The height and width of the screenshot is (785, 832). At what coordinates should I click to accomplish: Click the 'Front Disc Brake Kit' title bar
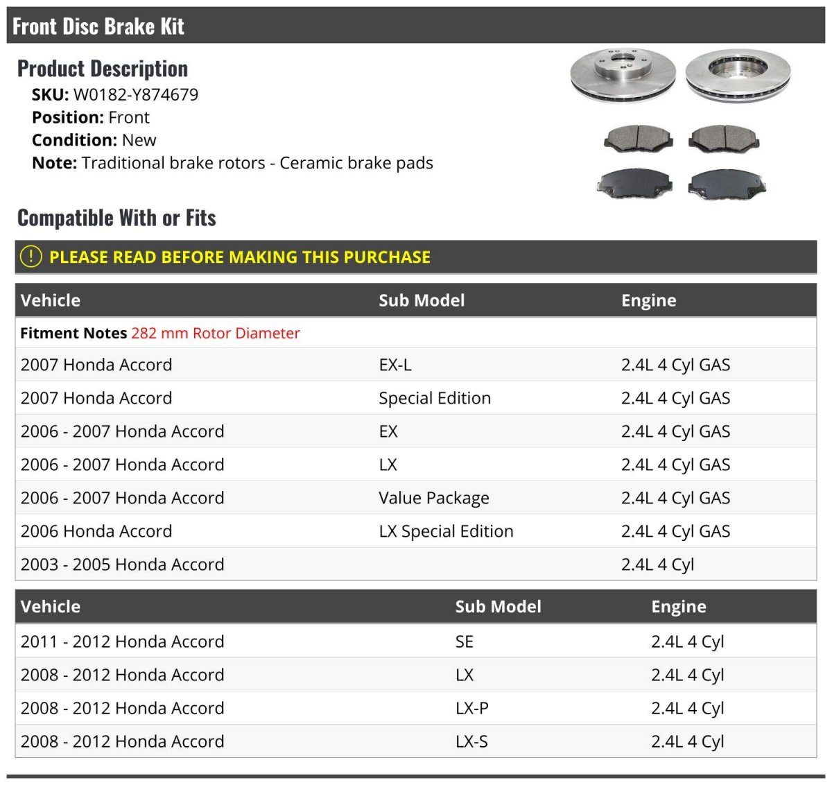point(98,26)
